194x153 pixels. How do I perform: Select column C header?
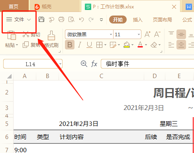(101, 76)
